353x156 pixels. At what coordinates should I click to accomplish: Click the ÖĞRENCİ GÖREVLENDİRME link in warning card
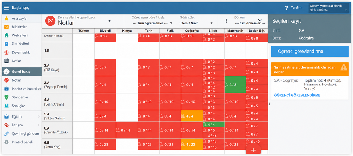tap(297, 95)
